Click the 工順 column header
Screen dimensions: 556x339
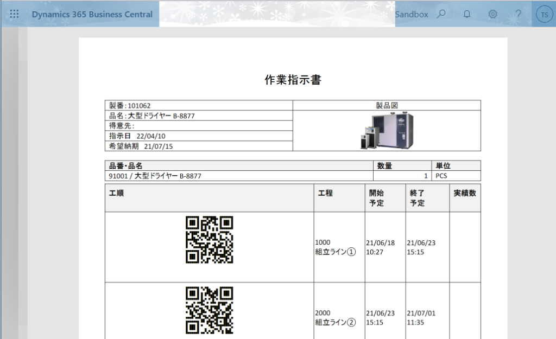[209, 197]
